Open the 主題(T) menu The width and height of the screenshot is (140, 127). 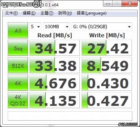click(x=47, y=13)
